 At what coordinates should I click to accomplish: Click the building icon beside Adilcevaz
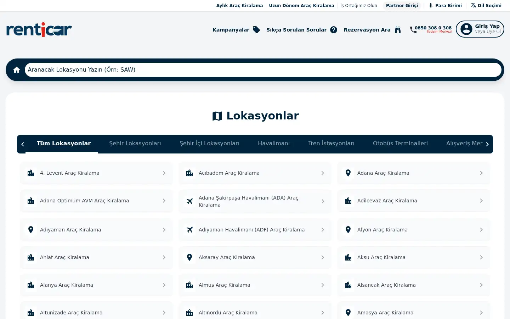tap(348, 201)
